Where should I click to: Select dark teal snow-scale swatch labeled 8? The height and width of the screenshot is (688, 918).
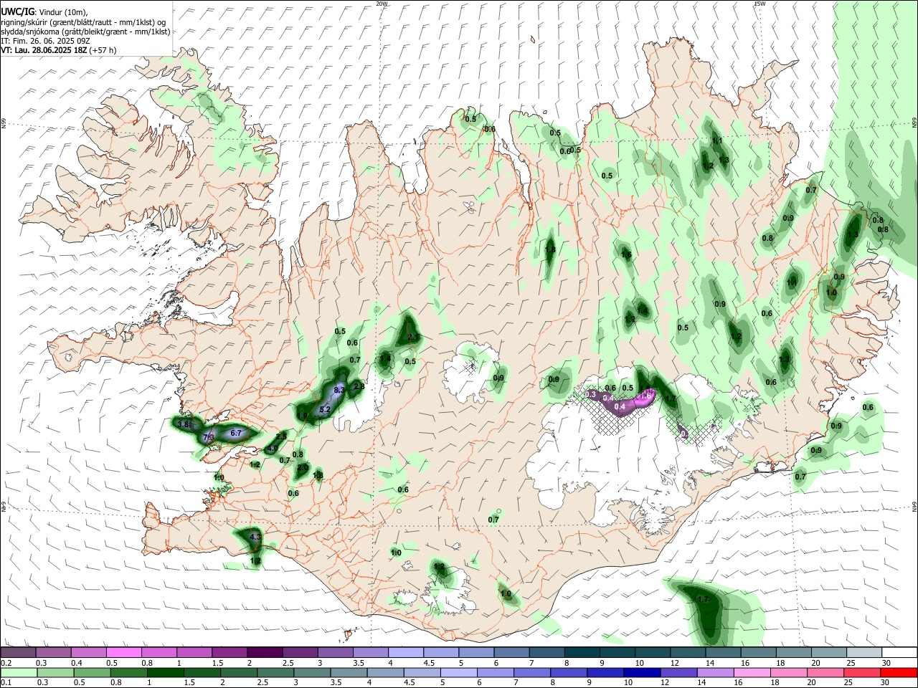coord(582,653)
